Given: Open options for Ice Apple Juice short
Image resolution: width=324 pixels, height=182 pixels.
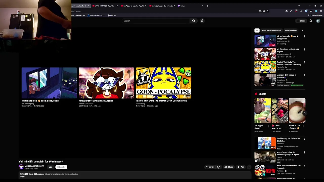Looking at the screenshot, I should pyautogui.click(x=269, y=126).
